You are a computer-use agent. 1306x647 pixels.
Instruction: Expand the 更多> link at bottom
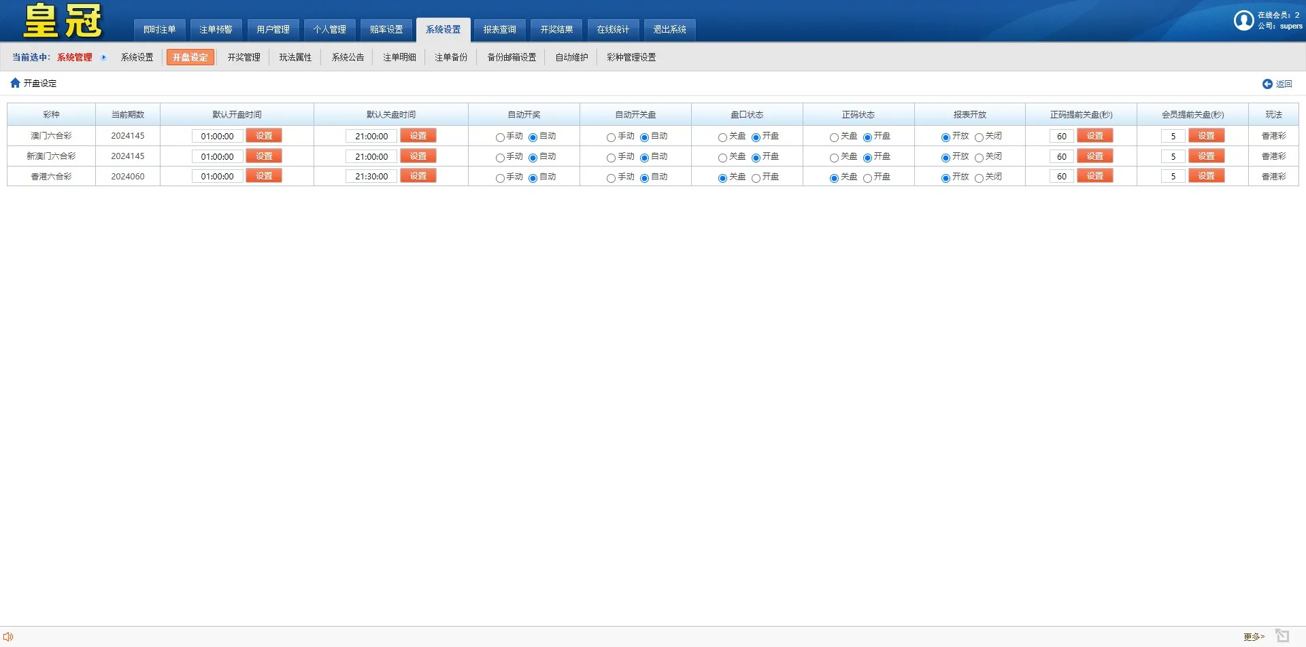1254,637
